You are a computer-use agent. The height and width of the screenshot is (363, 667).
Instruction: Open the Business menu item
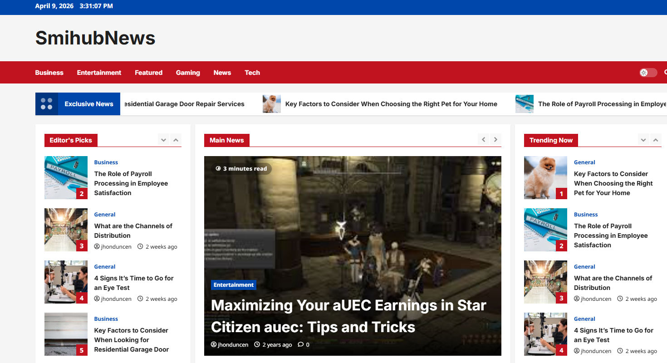coord(49,73)
